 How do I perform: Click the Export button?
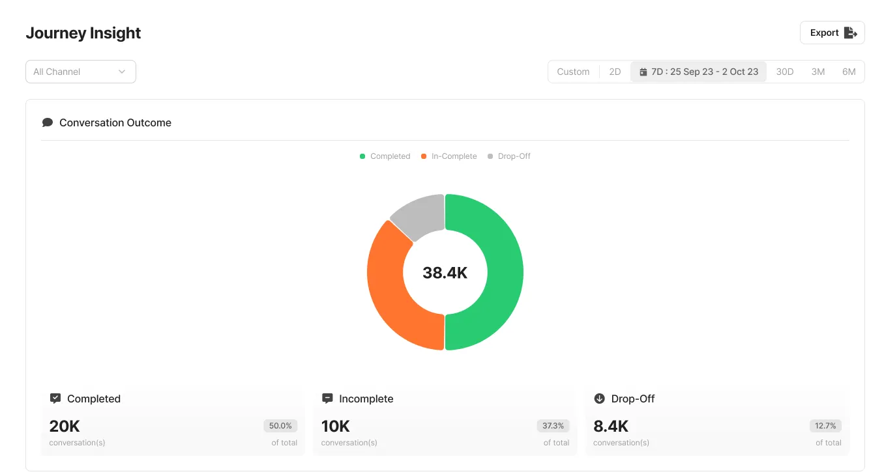click(832, 33)
